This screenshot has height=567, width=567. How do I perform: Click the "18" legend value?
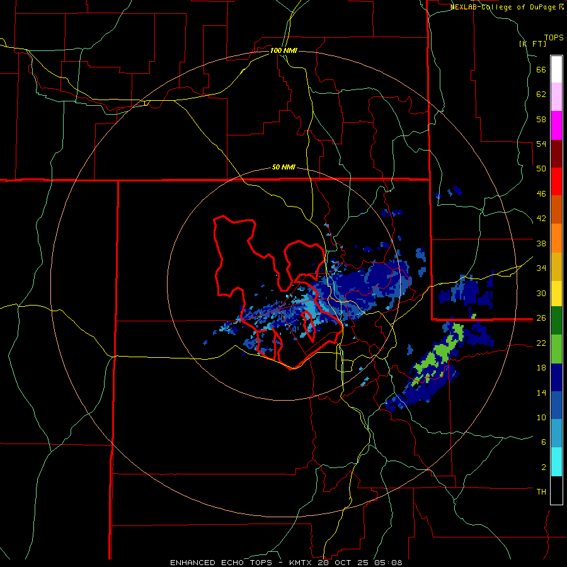coord(541,368)
